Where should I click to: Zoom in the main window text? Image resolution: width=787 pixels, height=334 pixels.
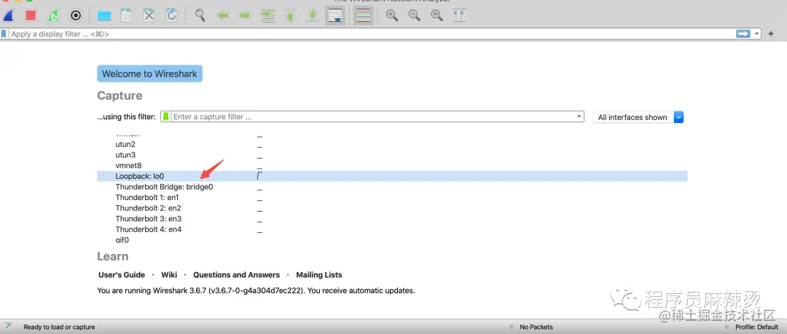tap(391, 15)
